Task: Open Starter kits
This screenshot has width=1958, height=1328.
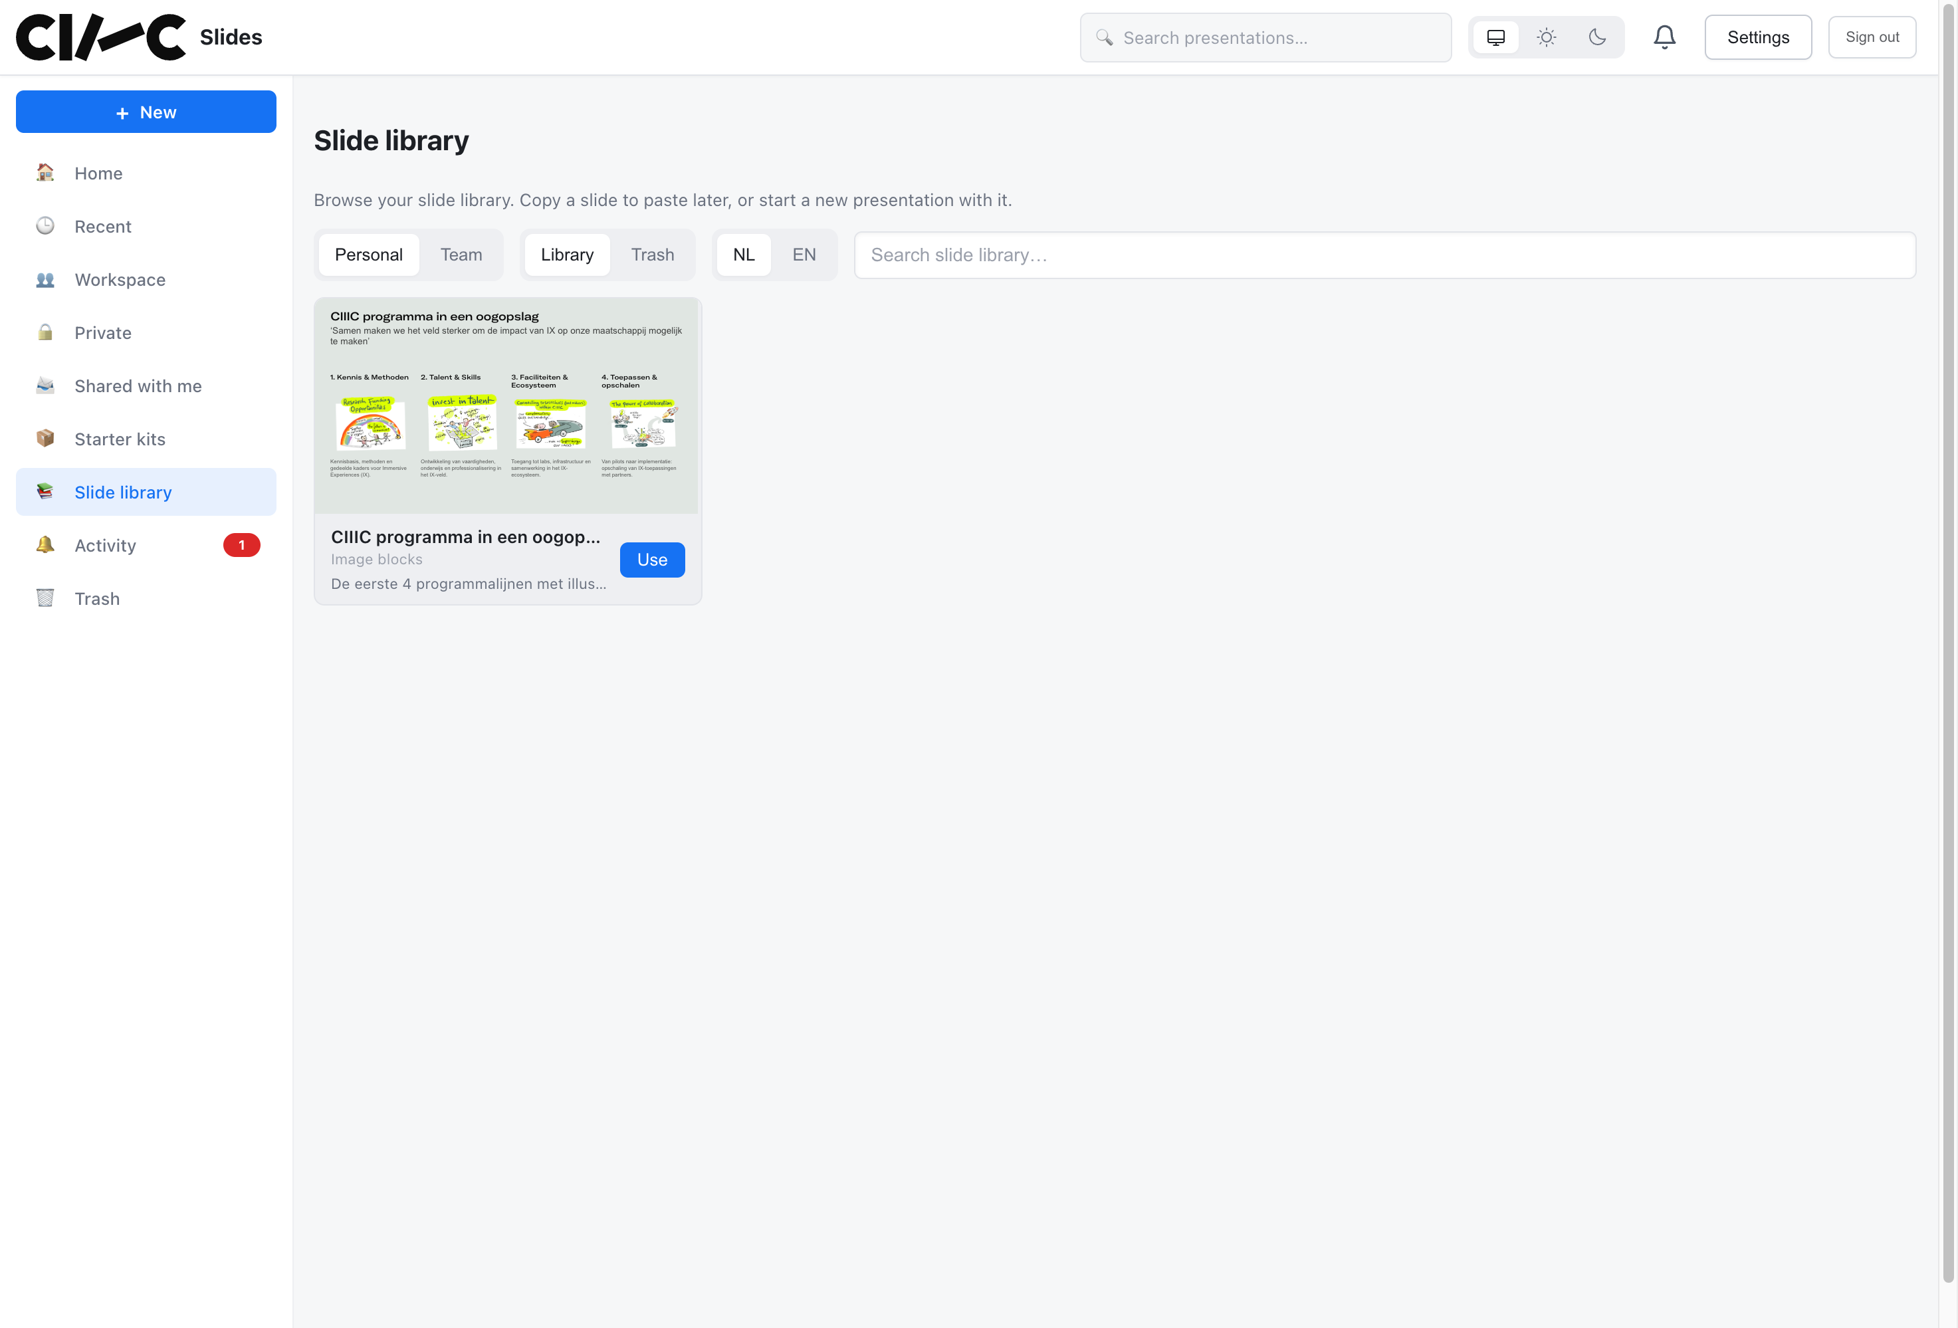Action: (146, 438)
